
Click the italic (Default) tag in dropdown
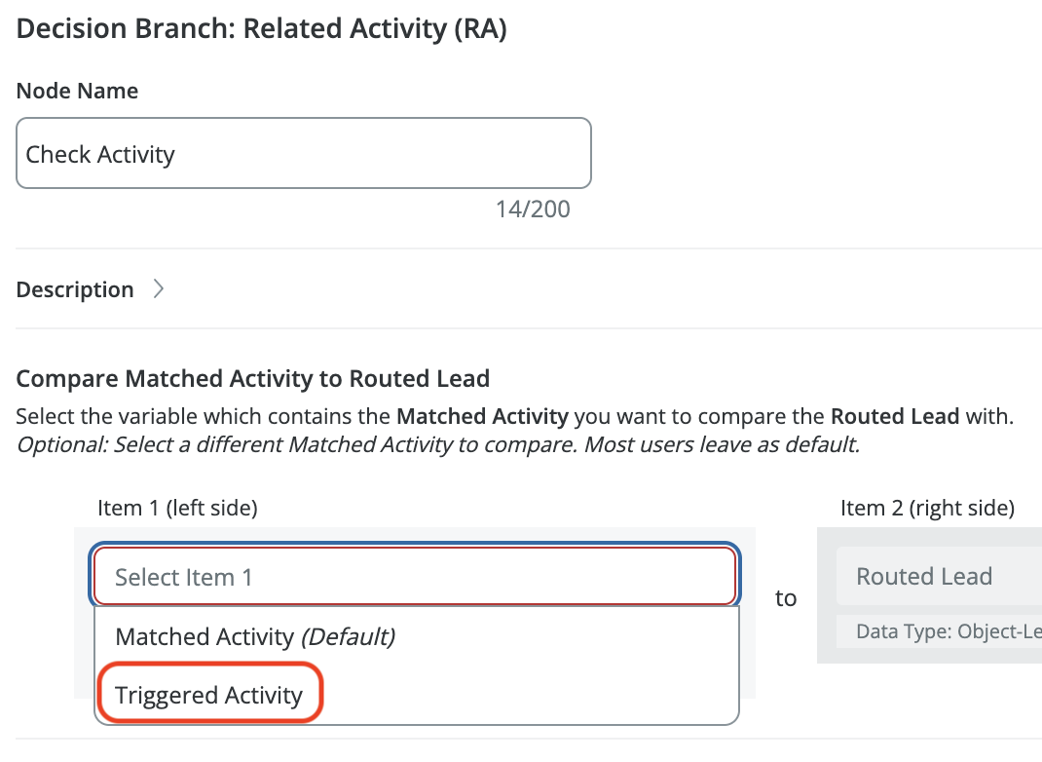[x=349, y=637]
